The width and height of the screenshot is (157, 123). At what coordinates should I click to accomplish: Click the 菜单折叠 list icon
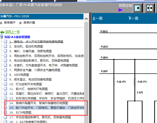coord(20,23)
